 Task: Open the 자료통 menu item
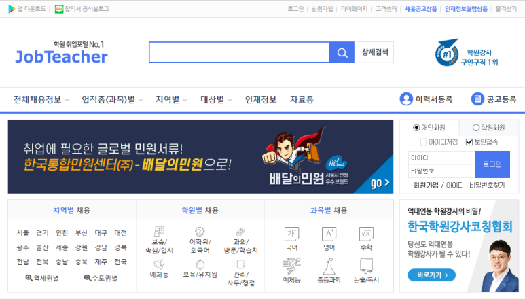[x=302, y=100]
